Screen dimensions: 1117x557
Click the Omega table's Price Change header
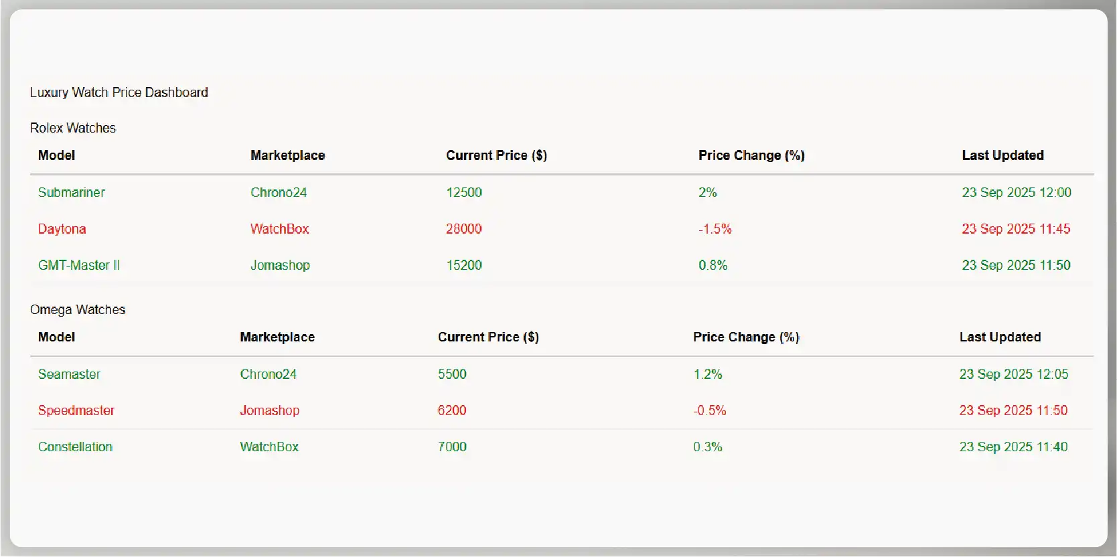[746, 337]
